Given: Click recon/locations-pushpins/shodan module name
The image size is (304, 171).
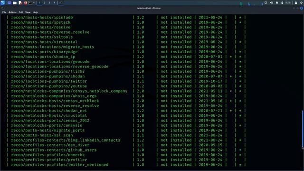Looking at the screenshot, I should point(48,76).
